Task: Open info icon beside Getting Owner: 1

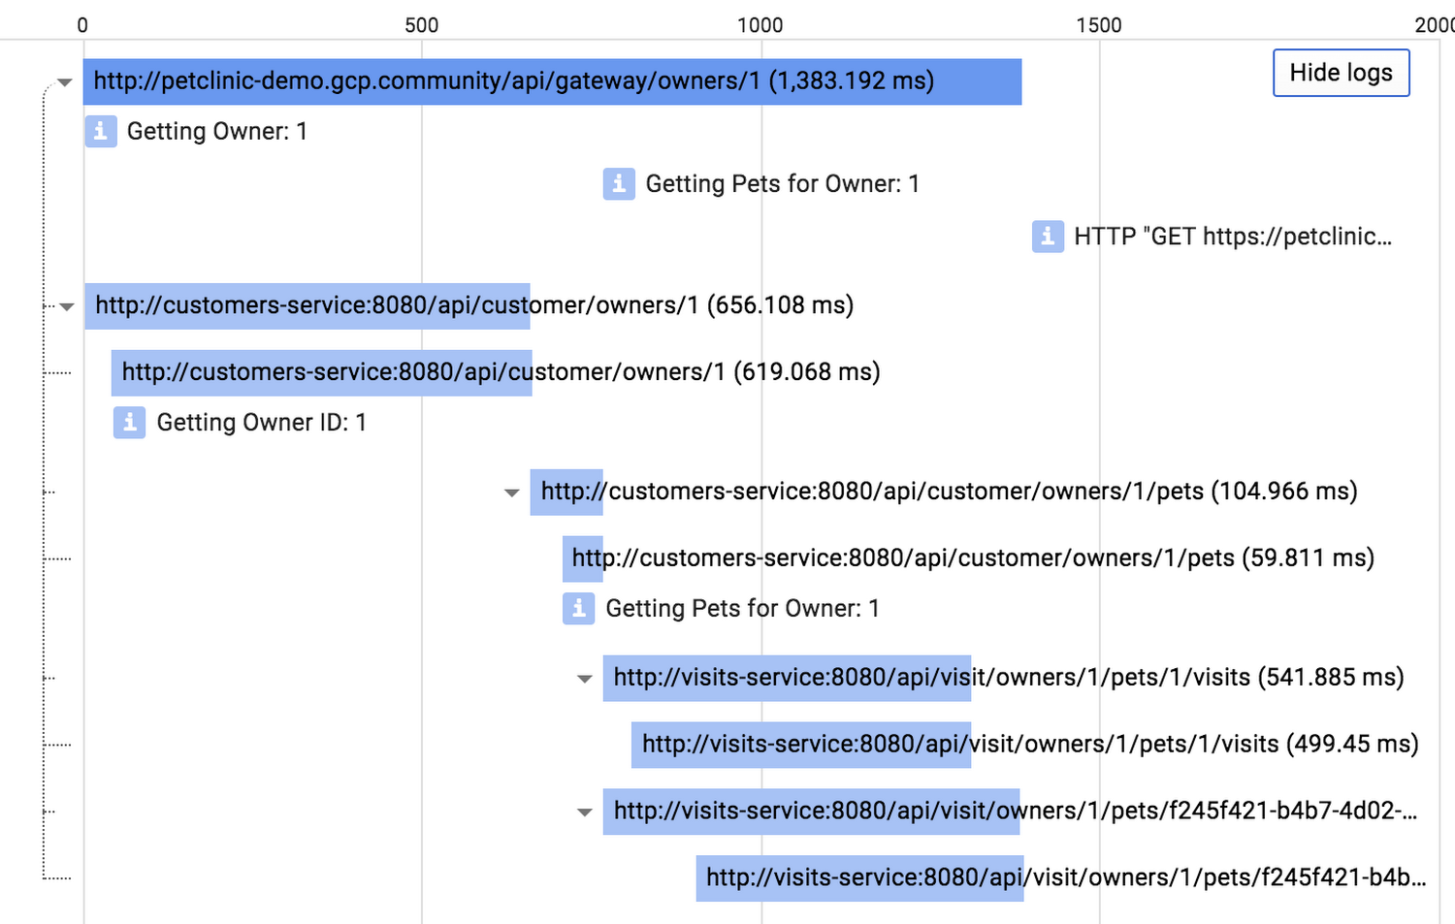Action: [101, 131]
